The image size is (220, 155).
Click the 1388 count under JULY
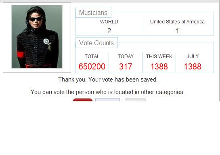click(x=193, y=67)
